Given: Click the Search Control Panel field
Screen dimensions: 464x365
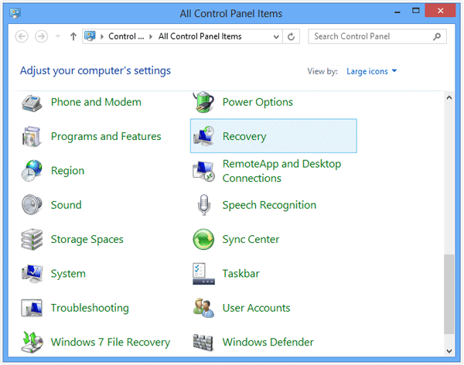Looking at the screenshot, I should pos(370,36).
